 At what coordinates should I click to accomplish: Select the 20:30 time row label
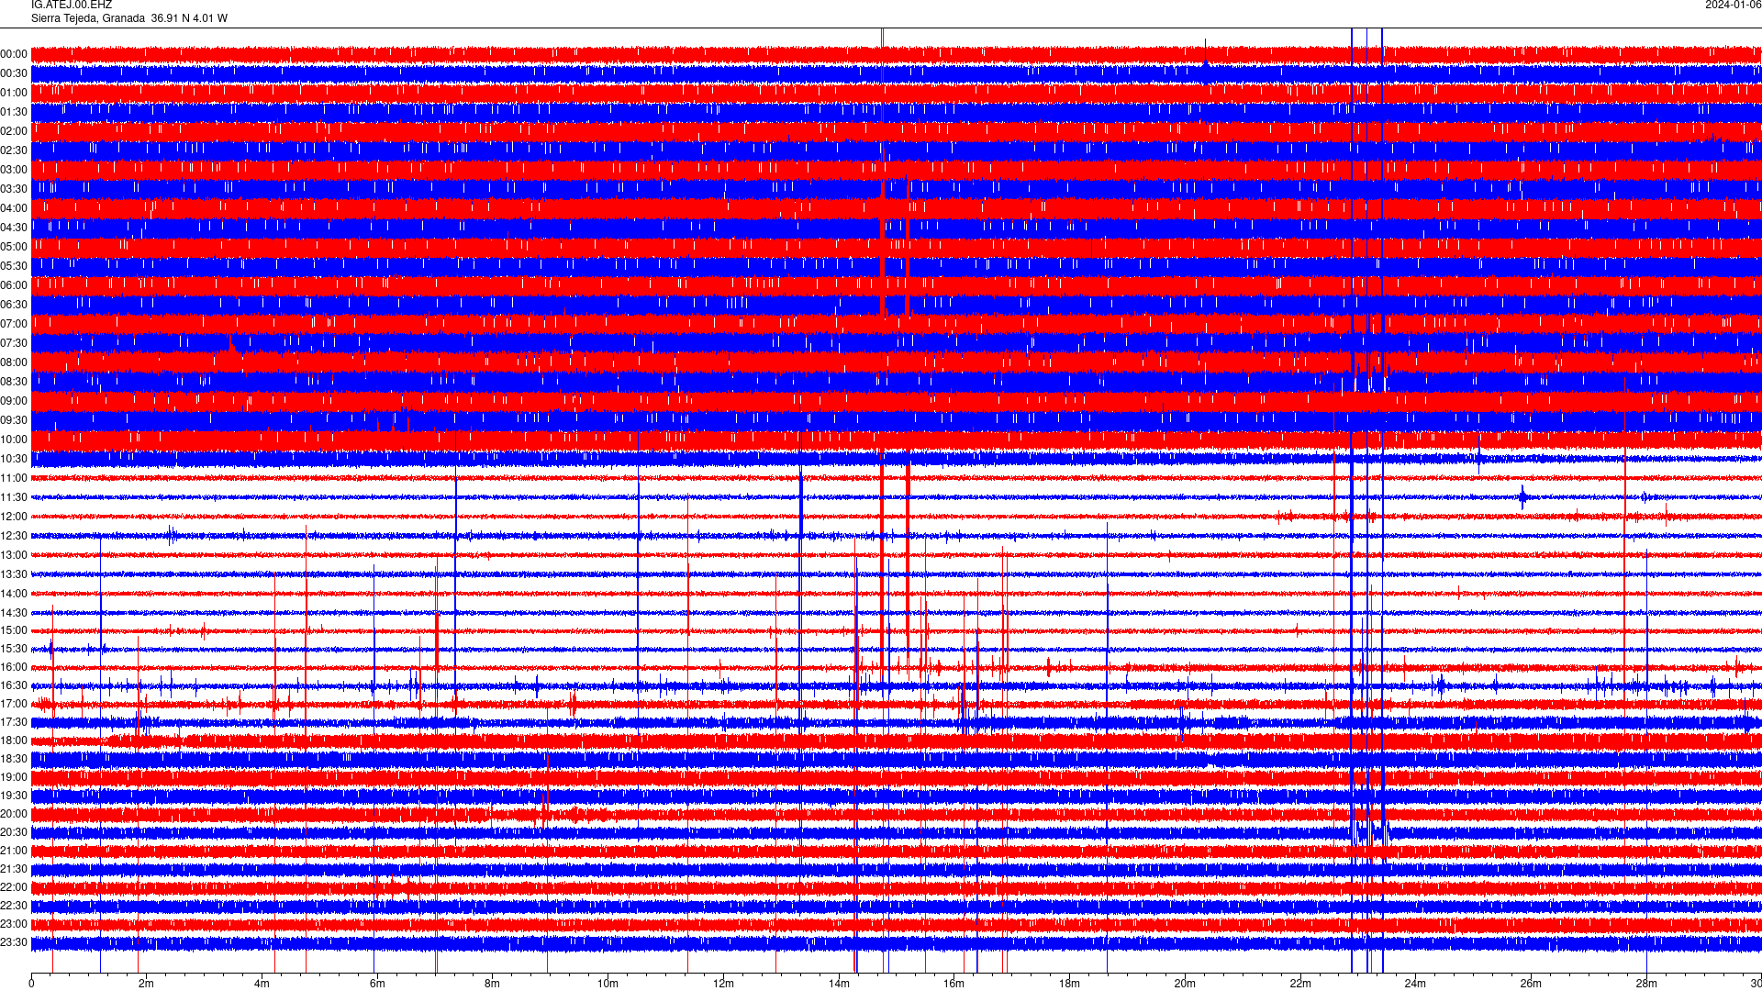(x=14, y=832)
